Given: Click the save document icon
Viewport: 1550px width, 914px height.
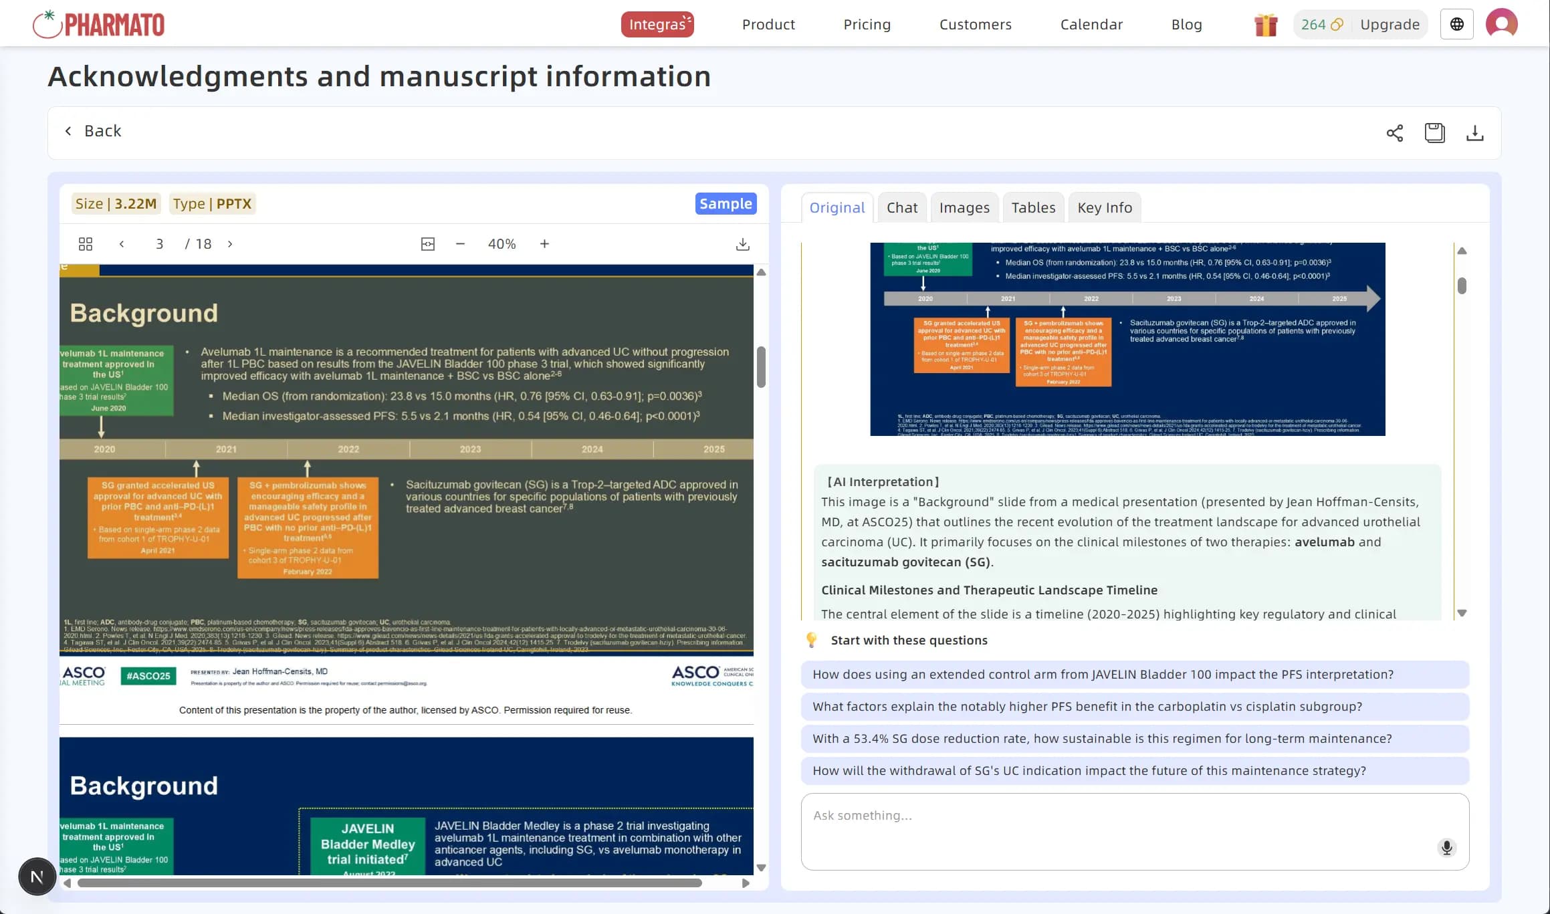Looking at the screenshot, I should (1434, 133).
